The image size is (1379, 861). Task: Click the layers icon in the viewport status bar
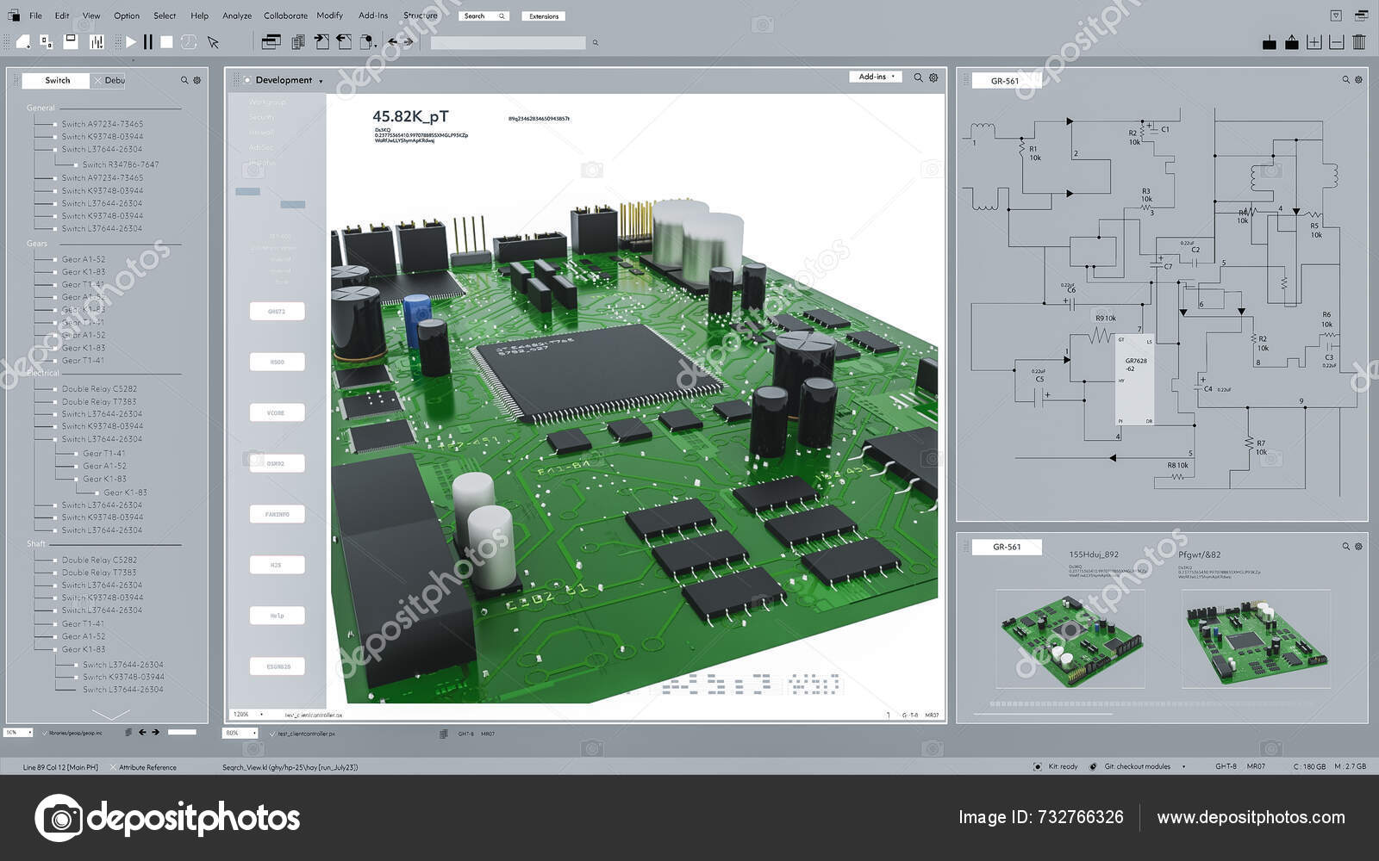(x=441, y=734)
